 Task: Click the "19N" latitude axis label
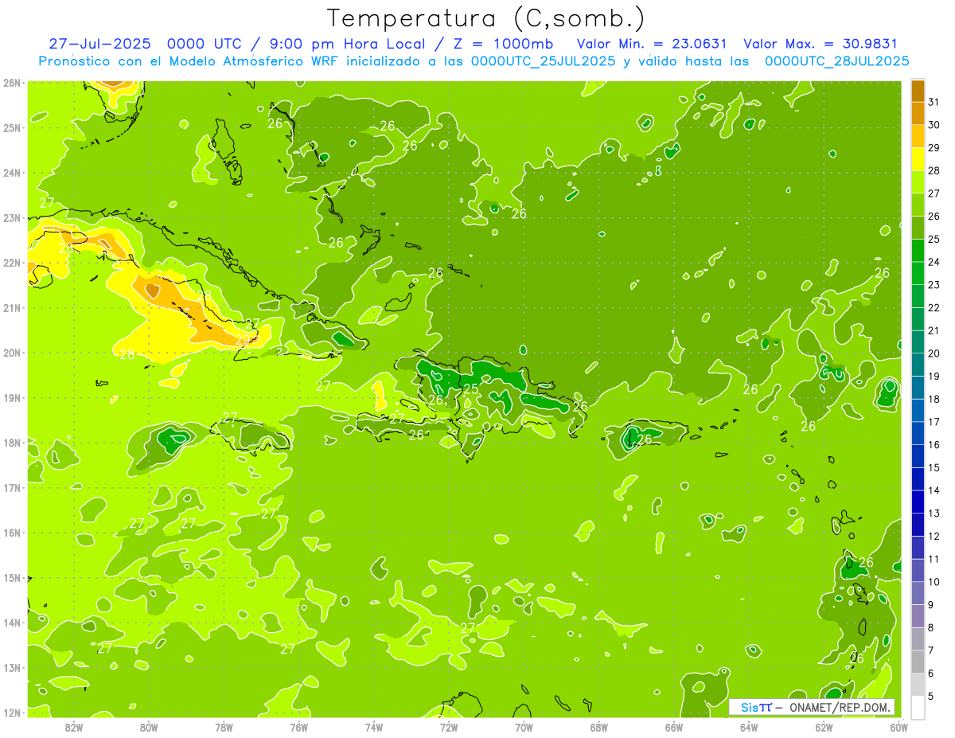pos(12,398)
